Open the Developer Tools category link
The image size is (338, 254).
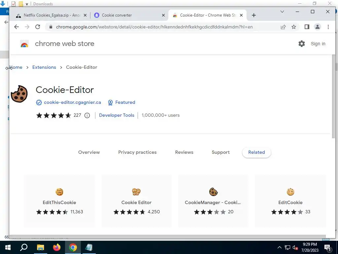[117, 115]
